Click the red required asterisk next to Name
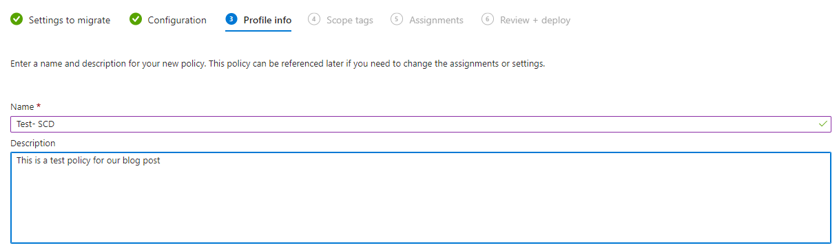The image size is (839, 252). (x=39, y=106)
